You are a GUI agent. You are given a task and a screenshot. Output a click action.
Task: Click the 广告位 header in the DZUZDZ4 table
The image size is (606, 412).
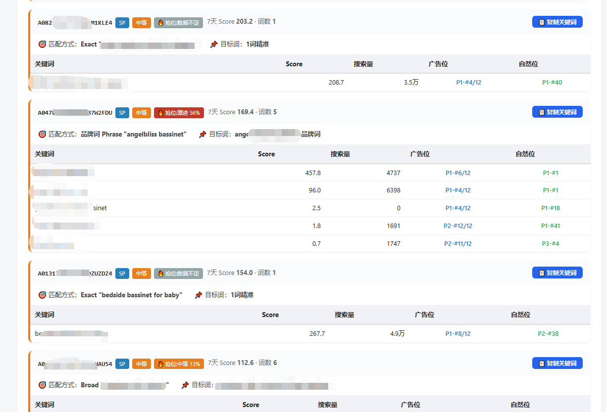424,315
